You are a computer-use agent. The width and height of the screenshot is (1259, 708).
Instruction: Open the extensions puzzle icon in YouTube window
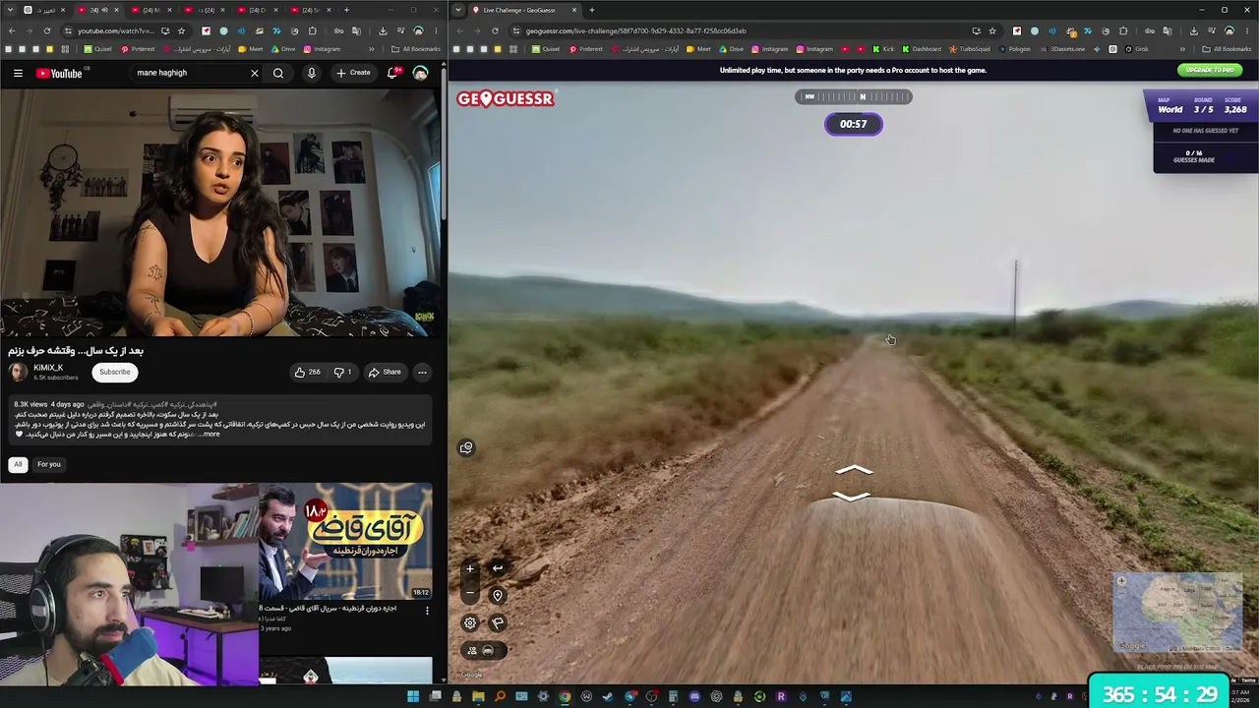(313, 30)
